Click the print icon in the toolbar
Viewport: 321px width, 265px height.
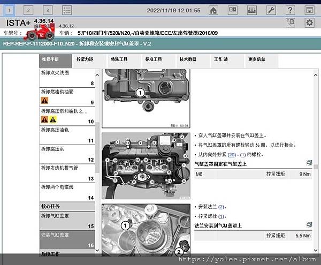tap(252, 10)
